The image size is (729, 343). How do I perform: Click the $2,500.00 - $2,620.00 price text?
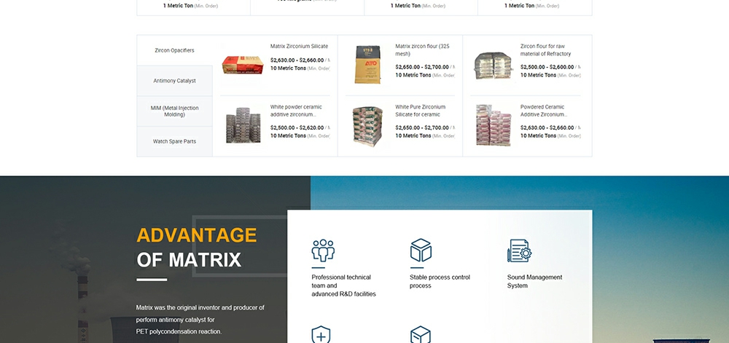297,127
